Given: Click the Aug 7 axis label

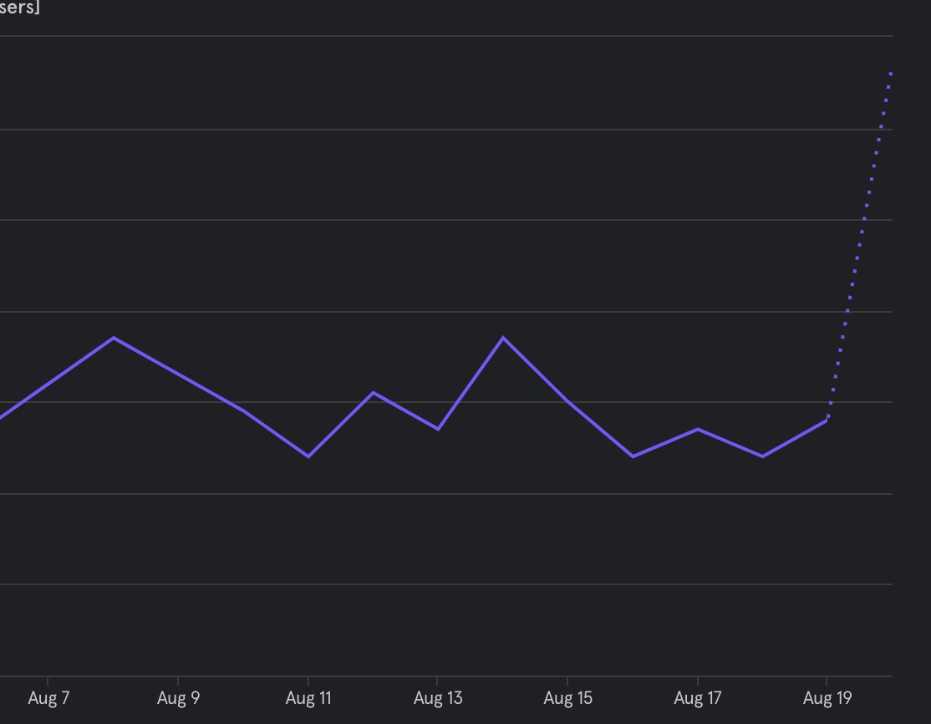Looking at the screenshot, I should coord(48,698).
